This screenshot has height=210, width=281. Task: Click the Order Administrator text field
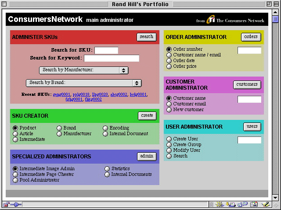[x=249, y=50]
